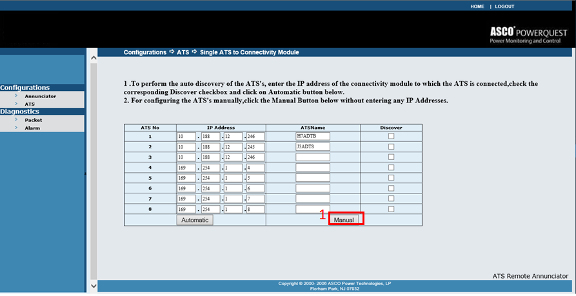Click the Automatic button
Image resolution: width=576 pixels, height=296 pixels.
click(195, 220)
